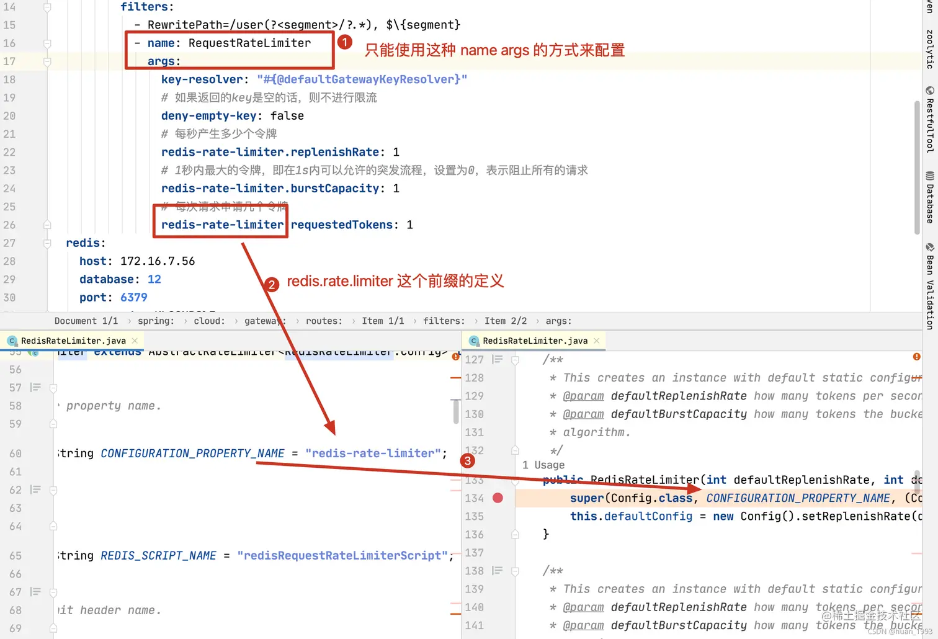Toggle rendered doc view at line 138
This screenshot has width=938, height=639.
497,570
